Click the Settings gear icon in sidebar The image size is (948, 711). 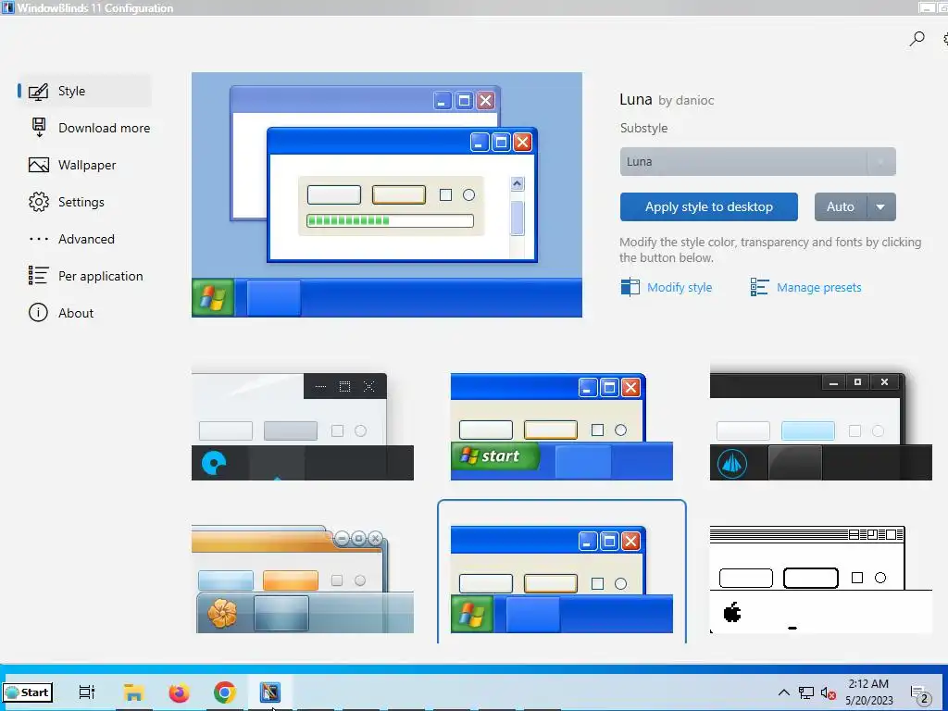(x=39, y=202)
